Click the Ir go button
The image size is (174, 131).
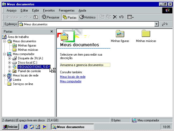pyautogui.click(x=165, y=24)
